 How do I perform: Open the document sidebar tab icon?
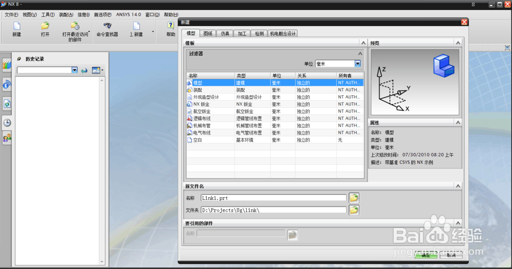coord(7,104)
